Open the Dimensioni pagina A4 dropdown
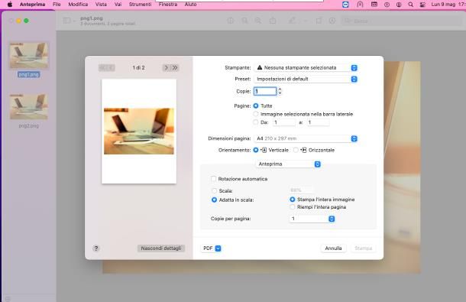Screen dimensions: 466x302 306,138
